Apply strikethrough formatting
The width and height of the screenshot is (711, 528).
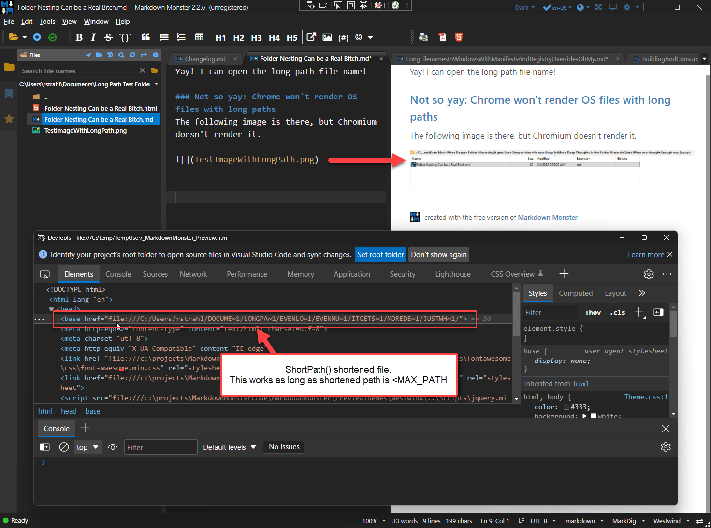[x=108, y=37]
